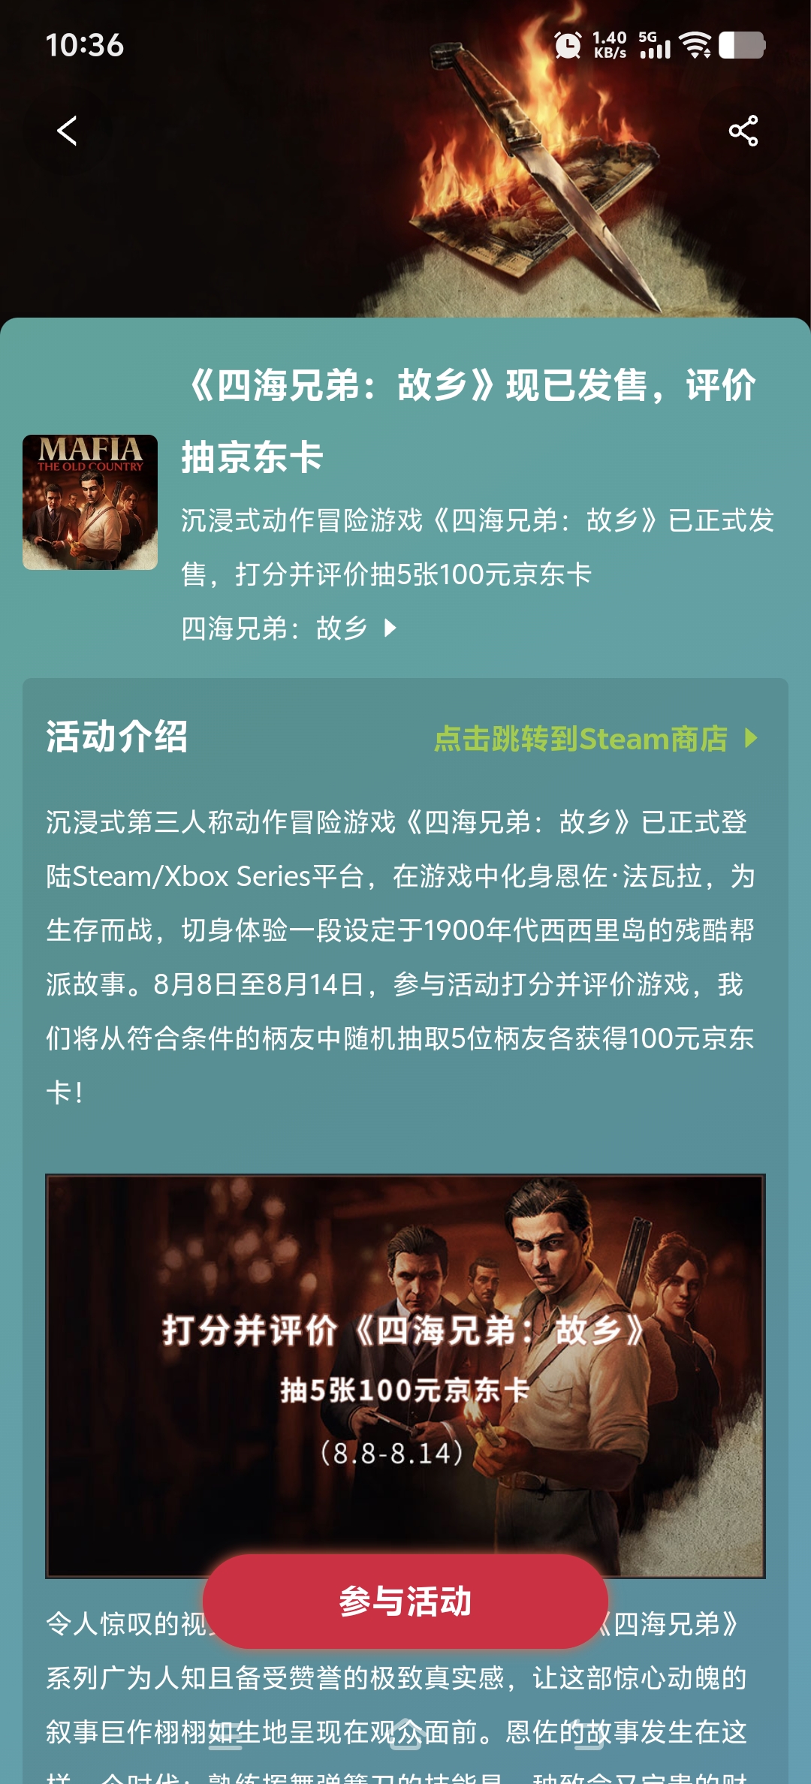
Task: Tap the 活动介绍 section heading
Action: (117, 737)
